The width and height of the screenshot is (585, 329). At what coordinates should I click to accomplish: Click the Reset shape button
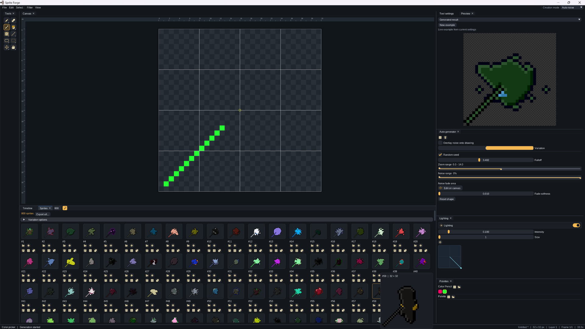coord(446,199)
